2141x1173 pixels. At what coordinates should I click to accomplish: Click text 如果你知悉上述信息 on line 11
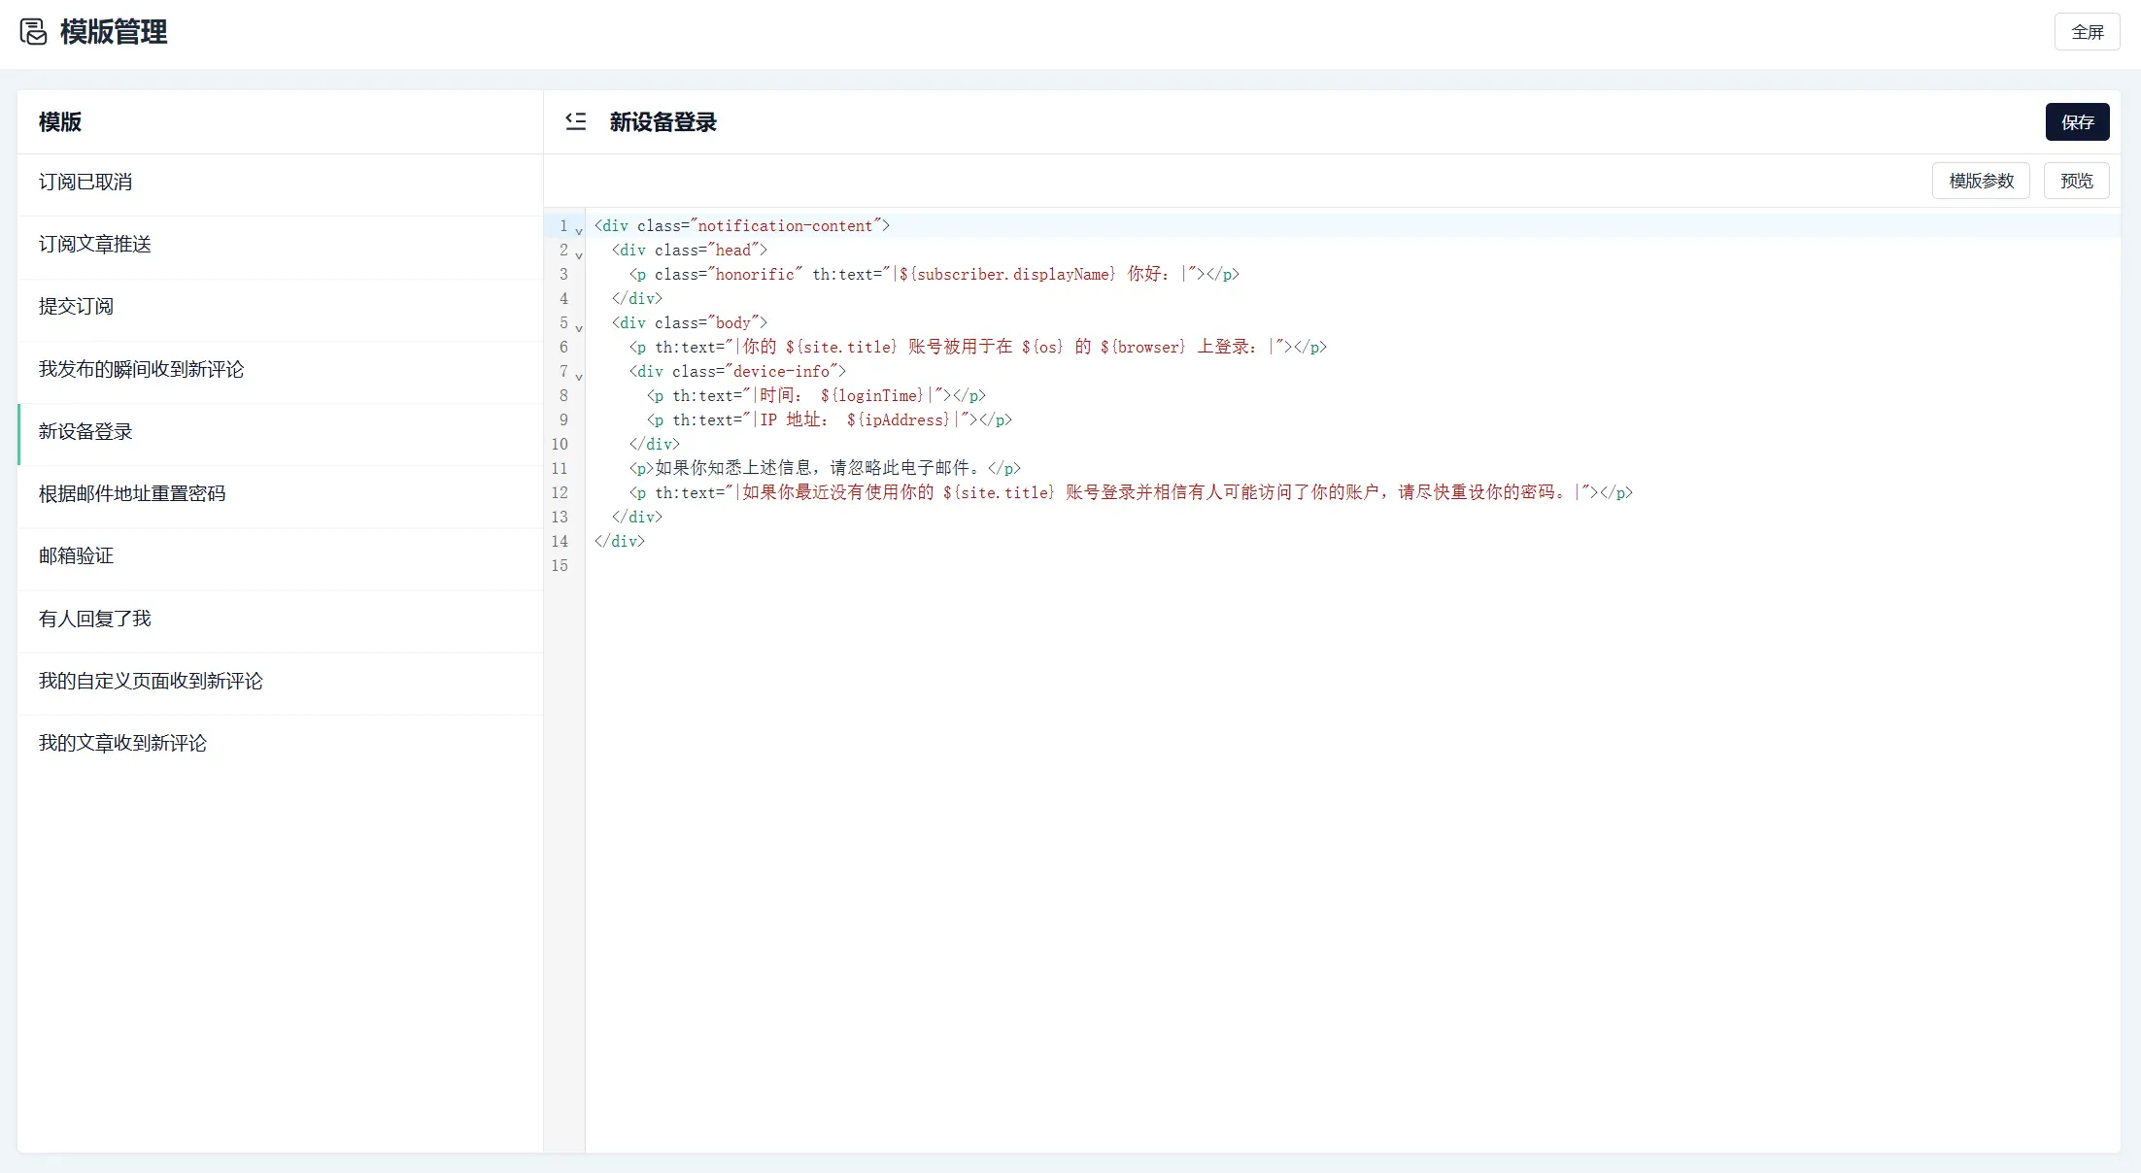[x=733, y=468]
